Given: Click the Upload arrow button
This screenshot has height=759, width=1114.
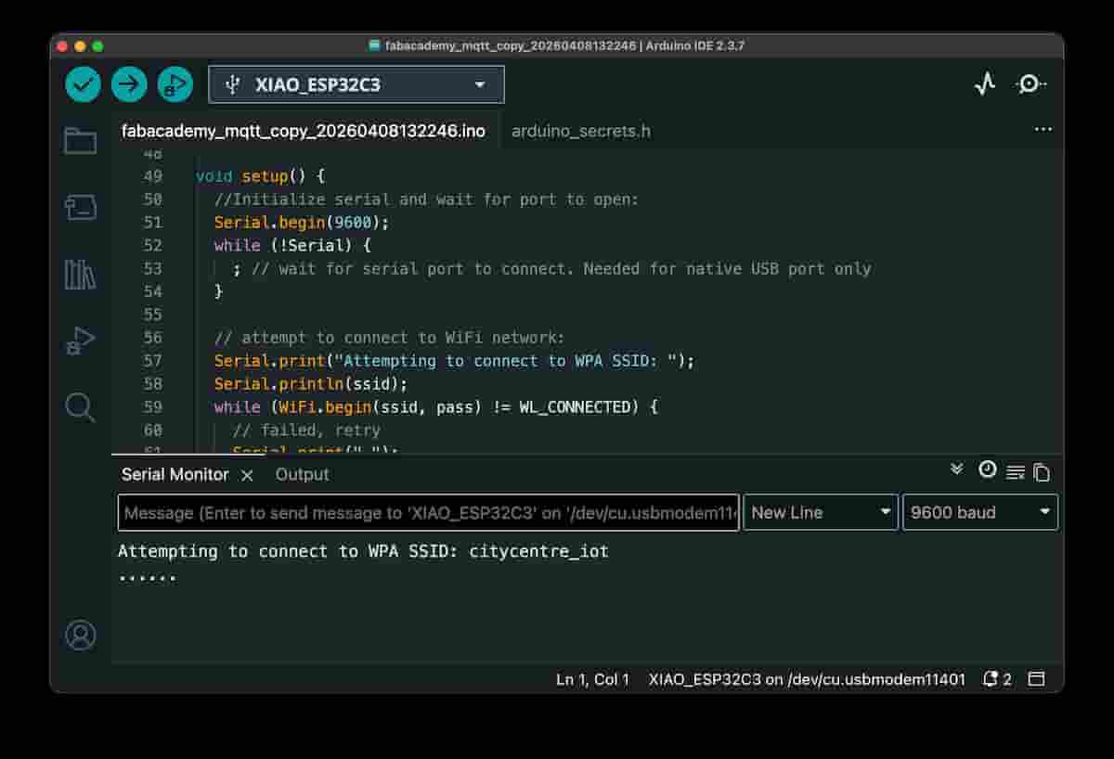Looking at the screenshot, I should 129,84.
